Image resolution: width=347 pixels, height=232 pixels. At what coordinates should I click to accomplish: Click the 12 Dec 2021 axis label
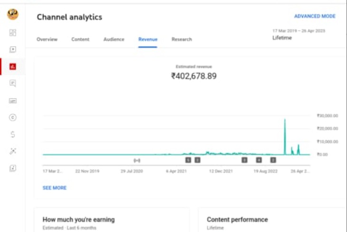click(x=221, y=171)
